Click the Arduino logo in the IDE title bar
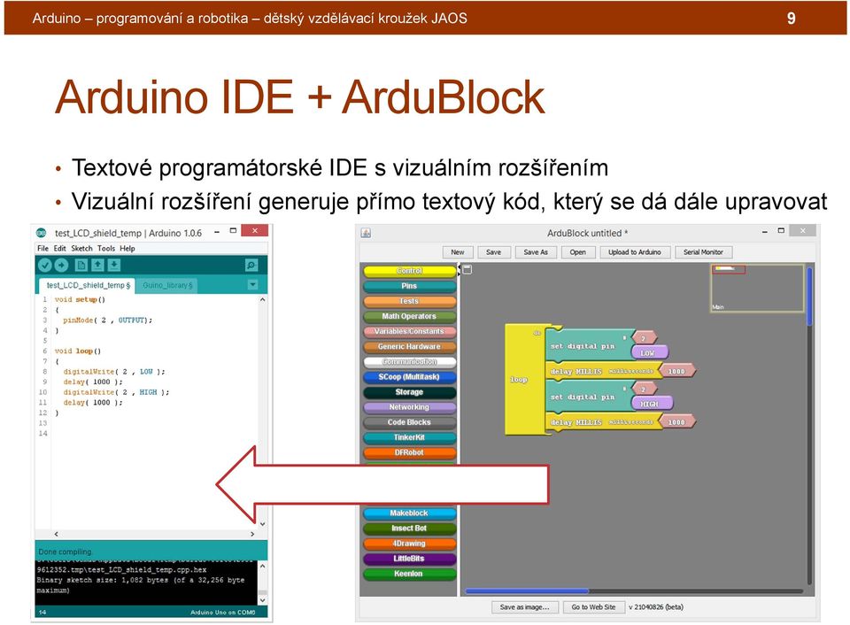 (42, 233)
